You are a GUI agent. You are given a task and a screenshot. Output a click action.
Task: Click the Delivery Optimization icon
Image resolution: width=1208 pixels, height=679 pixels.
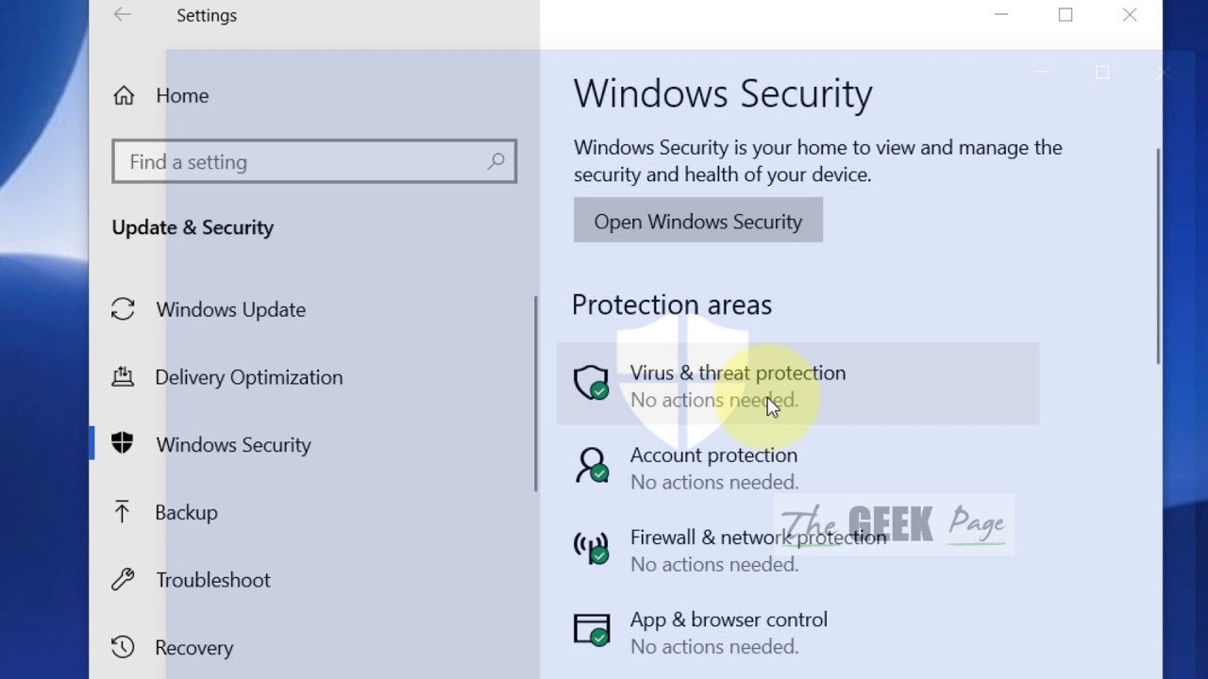point(123,376)
